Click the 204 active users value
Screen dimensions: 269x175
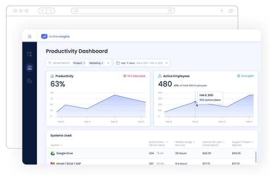[x=151, y=153]
